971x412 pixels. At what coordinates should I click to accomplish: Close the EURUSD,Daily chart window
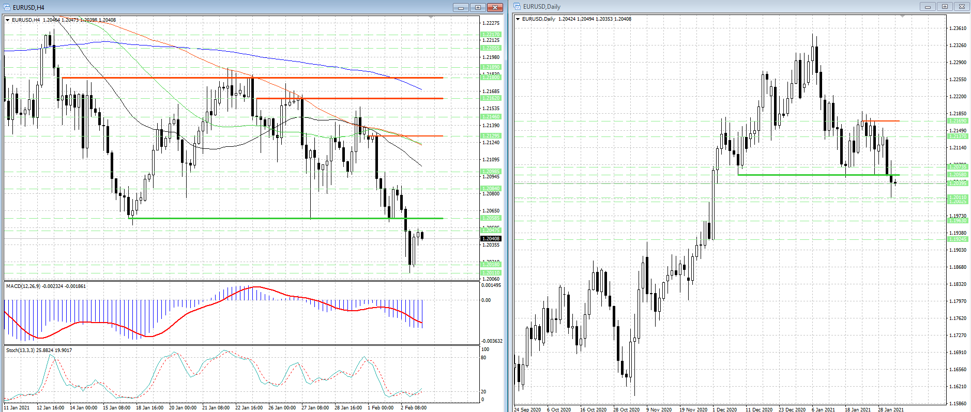(x=962, y=7)
